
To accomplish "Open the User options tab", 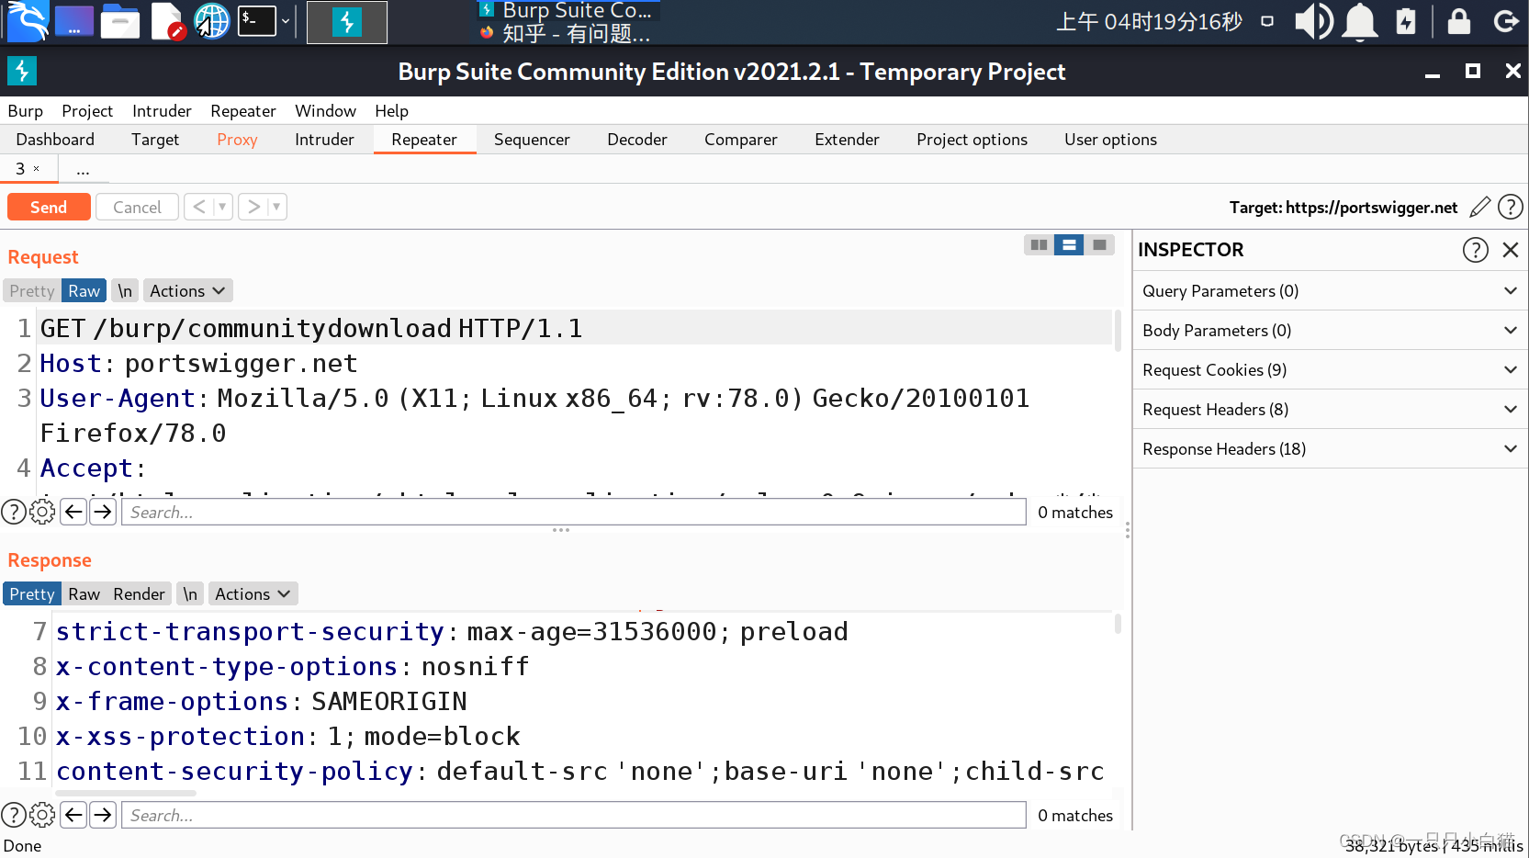I will 1110,140.
